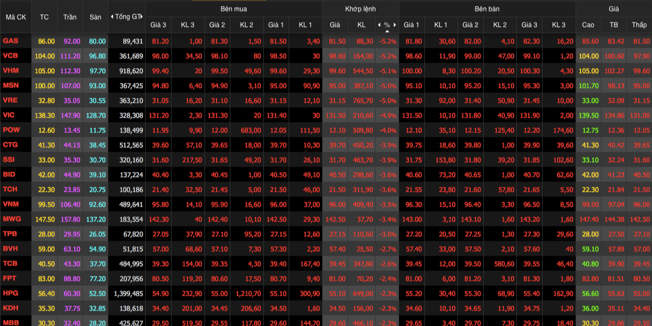Click the Bên bán header group
Viewport: 652px width, 326px height.
click(x=487, y=9)
